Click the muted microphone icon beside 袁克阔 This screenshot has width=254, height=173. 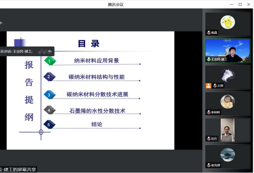pyautogui.click(x=209, y=165)
